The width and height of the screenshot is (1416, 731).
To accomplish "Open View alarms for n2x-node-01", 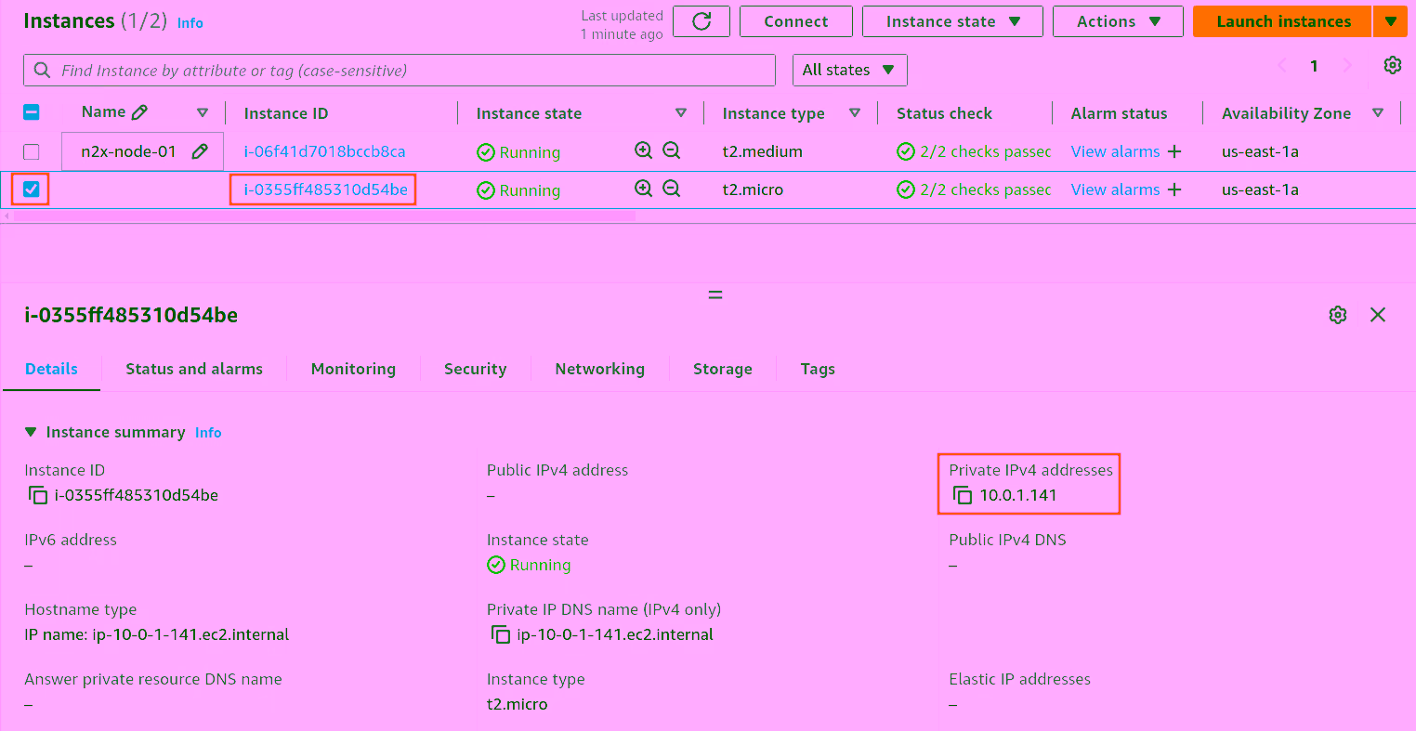I will pos(1116,150).
